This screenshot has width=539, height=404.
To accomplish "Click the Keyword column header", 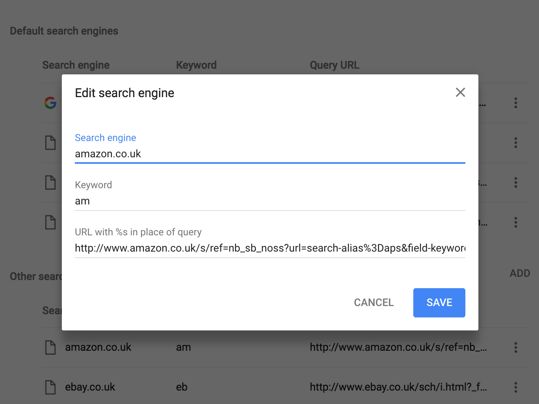I will click(196, 65).
